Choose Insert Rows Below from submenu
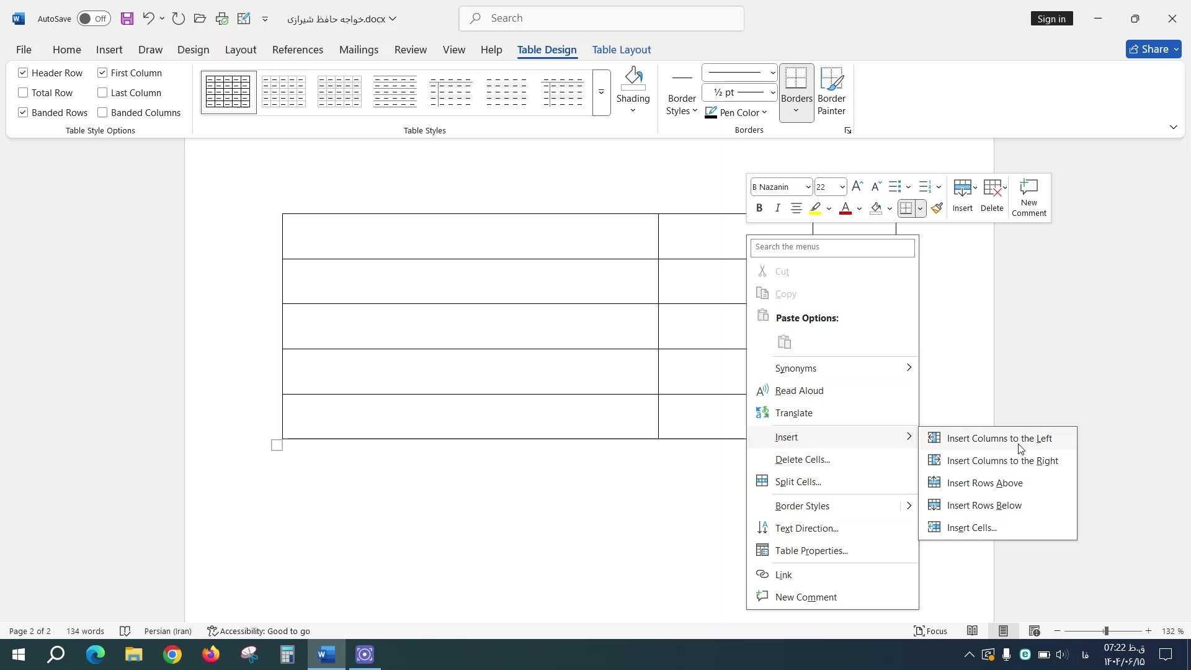The height and width of the screenshot is (670, 1191). pyautogui.click(x=984, y=506)
